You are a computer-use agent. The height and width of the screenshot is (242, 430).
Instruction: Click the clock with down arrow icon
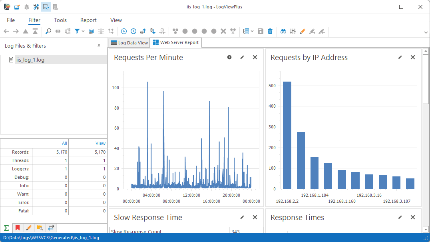pos(153,31)
